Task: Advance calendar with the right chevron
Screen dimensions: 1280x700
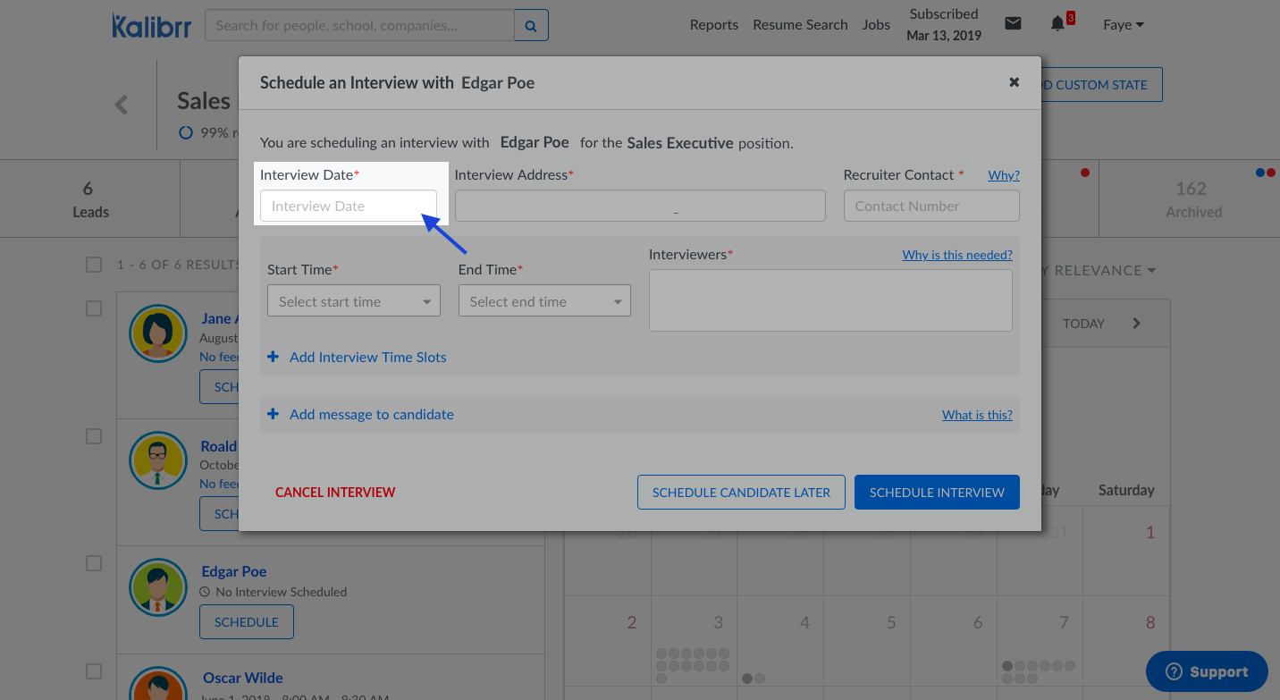Action: 1136,324
